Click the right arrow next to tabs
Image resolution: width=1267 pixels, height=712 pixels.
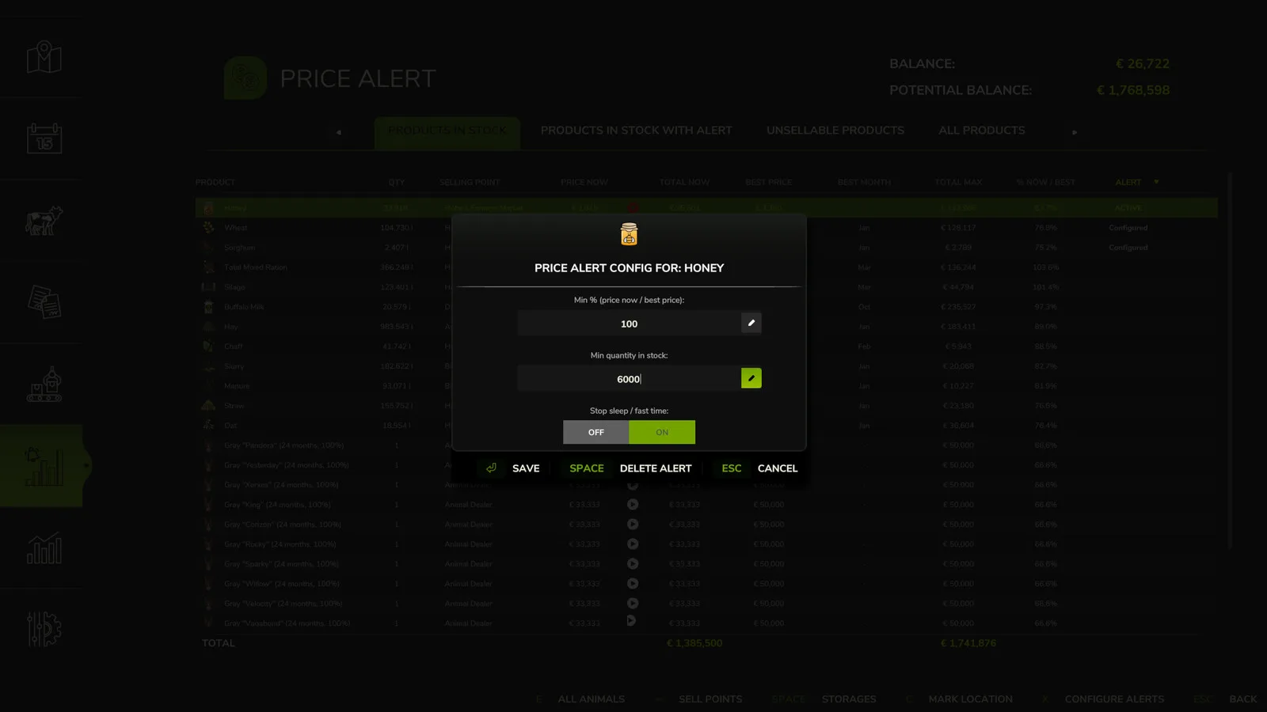[1075, 132]
